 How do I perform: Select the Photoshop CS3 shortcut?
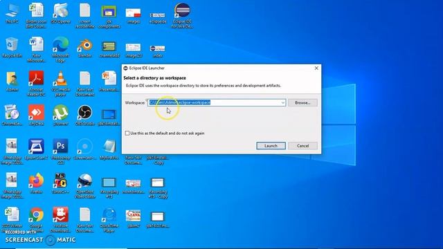pyautogui.click(x=60, y=151)
